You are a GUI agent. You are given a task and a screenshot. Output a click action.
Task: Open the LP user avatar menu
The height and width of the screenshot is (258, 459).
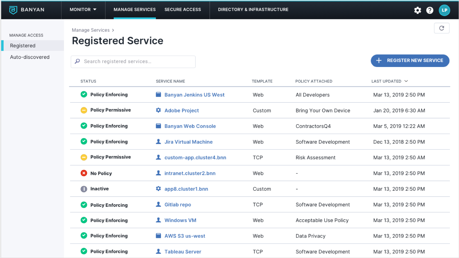[x=444, y=10]
